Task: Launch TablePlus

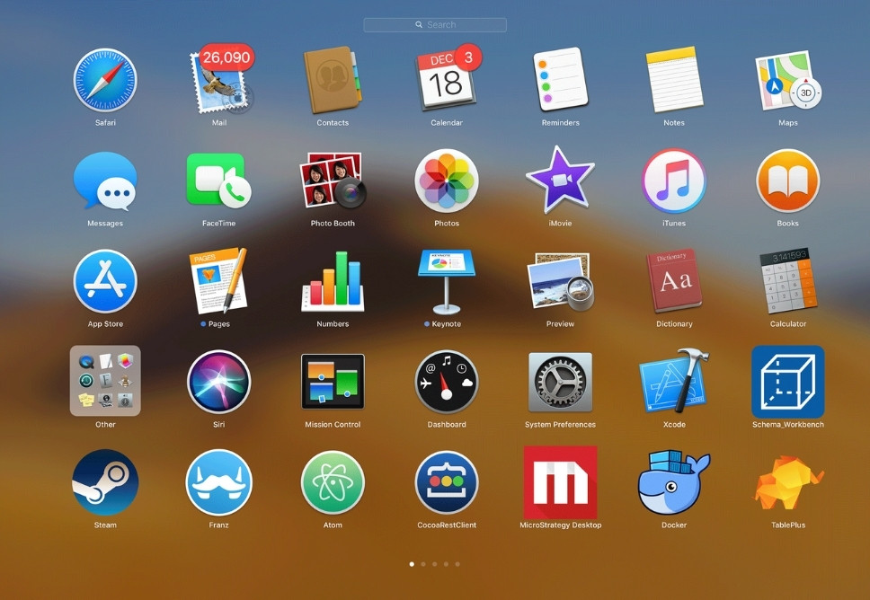Action: point(788,482)
